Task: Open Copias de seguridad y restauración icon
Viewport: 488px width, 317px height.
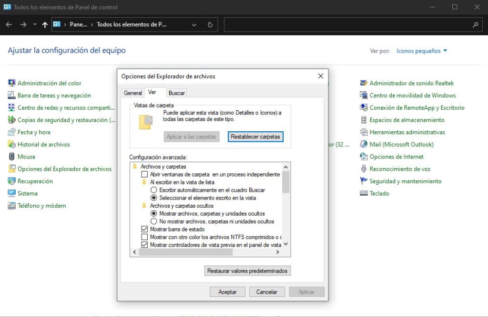Action: click(x=11, y=120)
